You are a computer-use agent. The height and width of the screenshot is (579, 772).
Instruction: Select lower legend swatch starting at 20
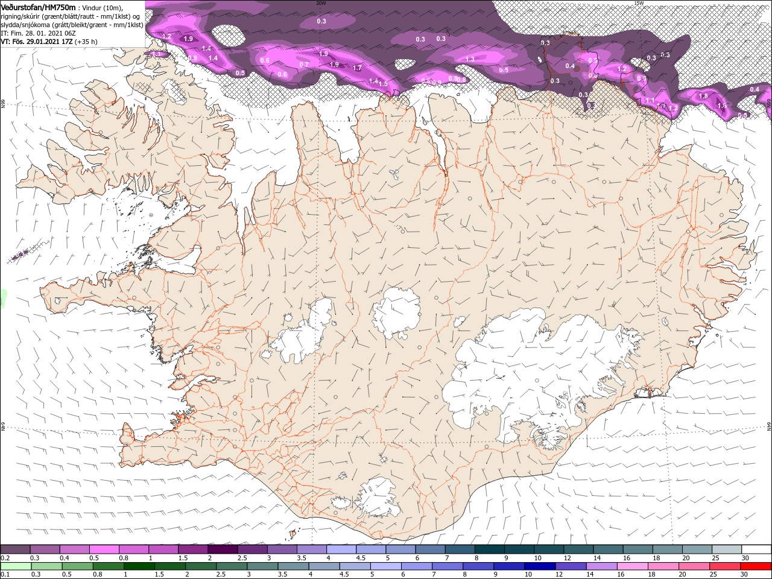(695, 566)
